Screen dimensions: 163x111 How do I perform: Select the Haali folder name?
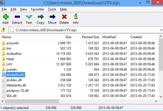[10, 59]
